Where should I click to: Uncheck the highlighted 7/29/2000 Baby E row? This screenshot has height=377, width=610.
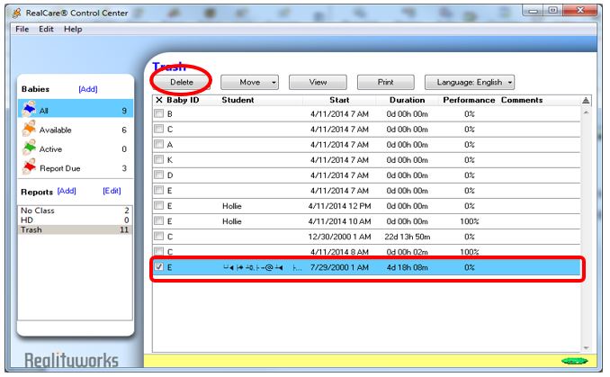pos(158,267)
